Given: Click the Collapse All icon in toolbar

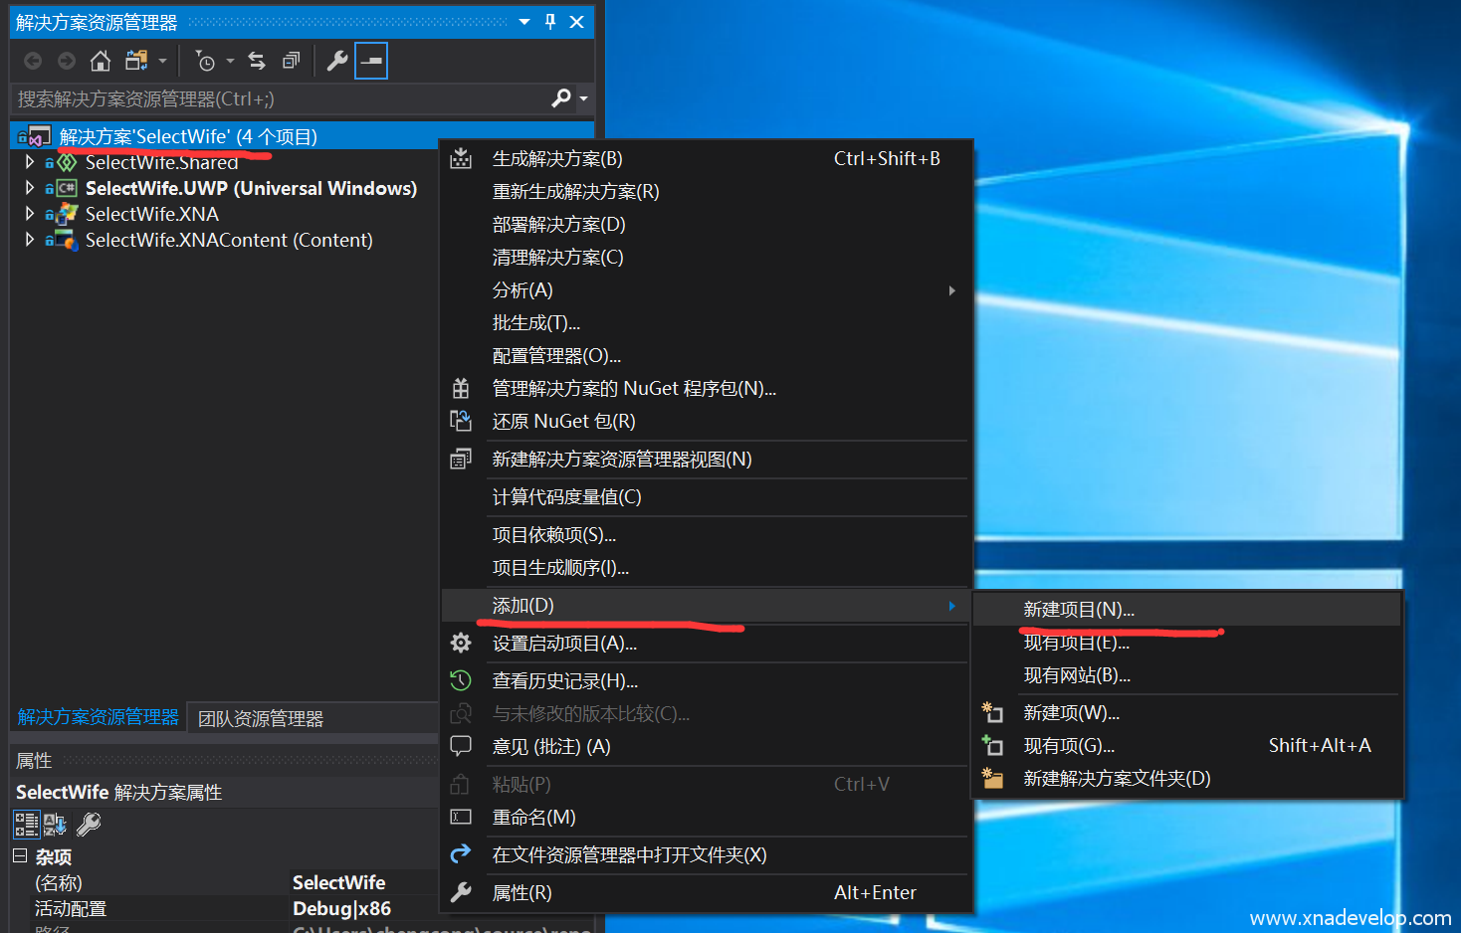Looking at the screenshot, I should click(291, 62).
